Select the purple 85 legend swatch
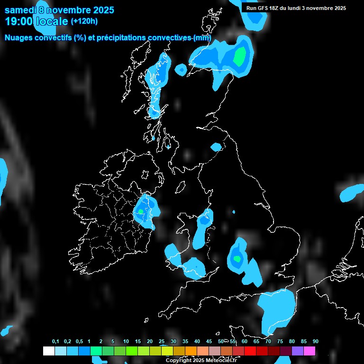Viewport: 364px width, 364px height. click(298, 351)
